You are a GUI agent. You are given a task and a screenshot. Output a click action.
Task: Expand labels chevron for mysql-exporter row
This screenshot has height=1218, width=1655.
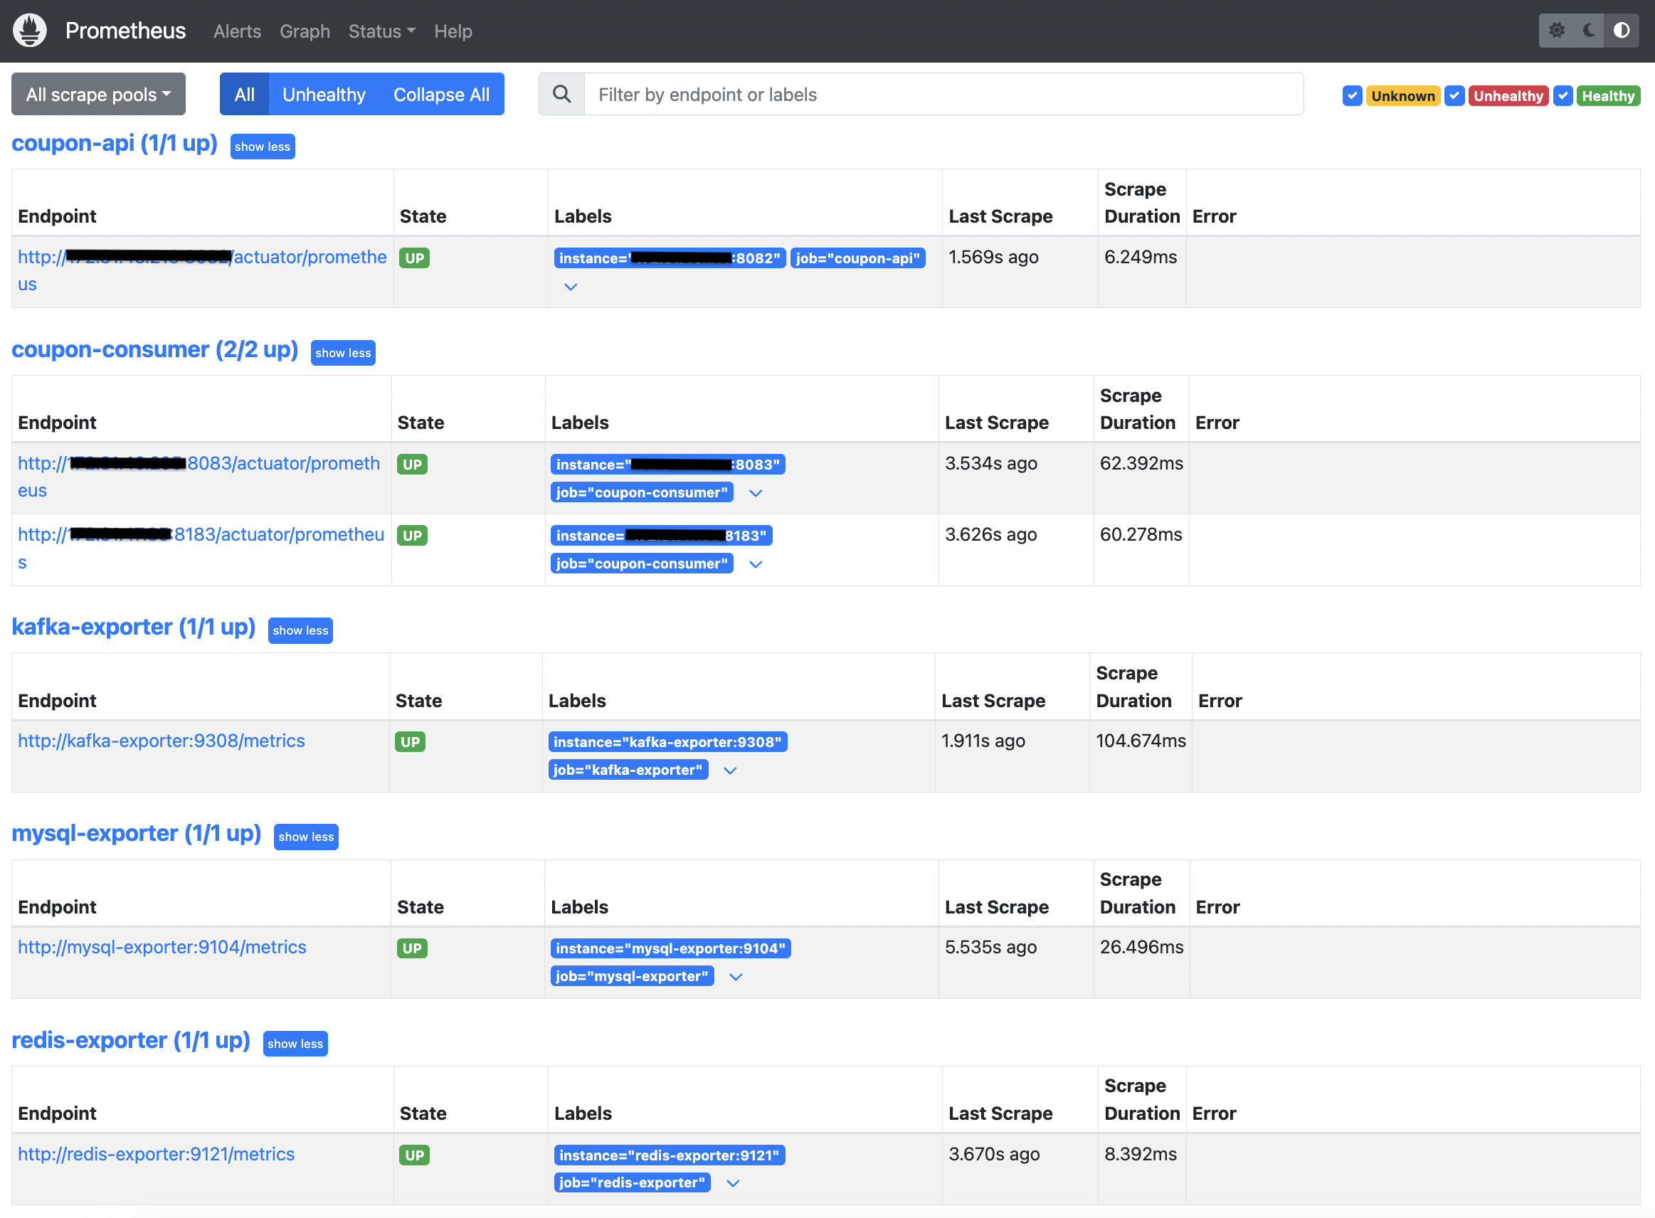(x=735, y=977)
